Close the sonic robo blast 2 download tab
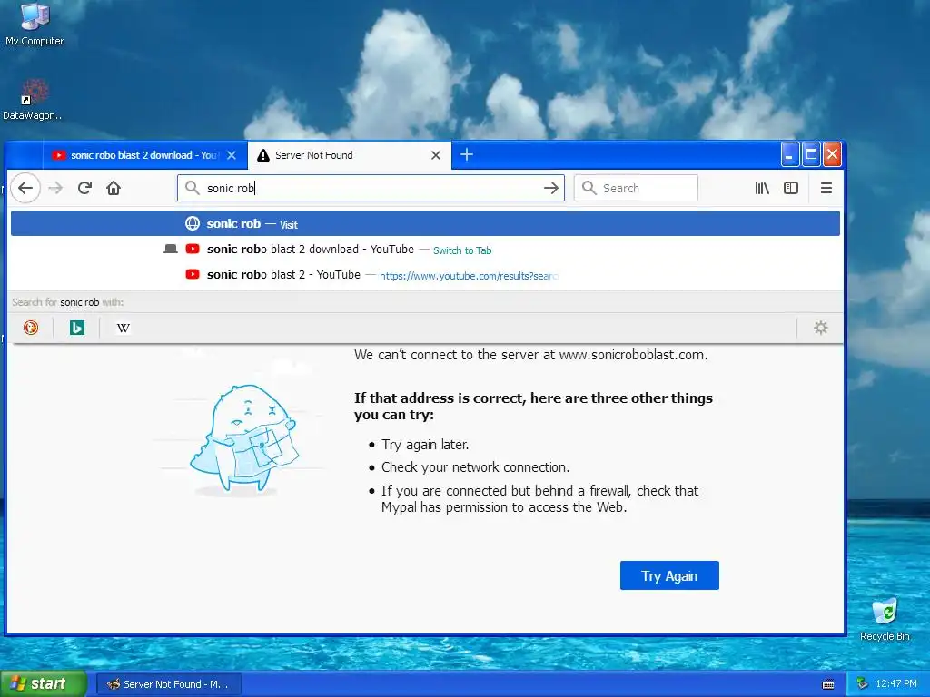This screenshot has width=930, height=697. (232, 155)
